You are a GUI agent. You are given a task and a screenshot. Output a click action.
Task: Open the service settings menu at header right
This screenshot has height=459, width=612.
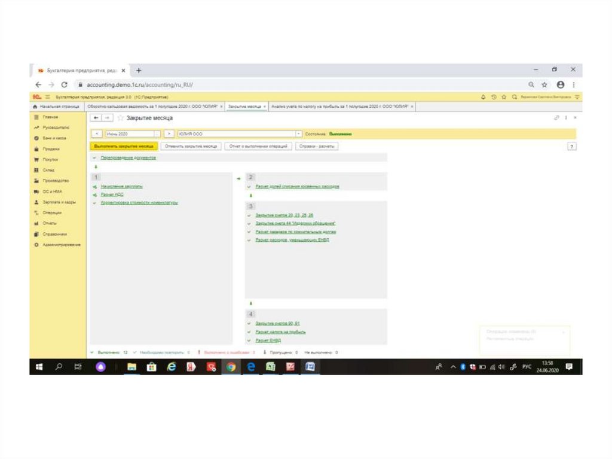pos(577,96)
